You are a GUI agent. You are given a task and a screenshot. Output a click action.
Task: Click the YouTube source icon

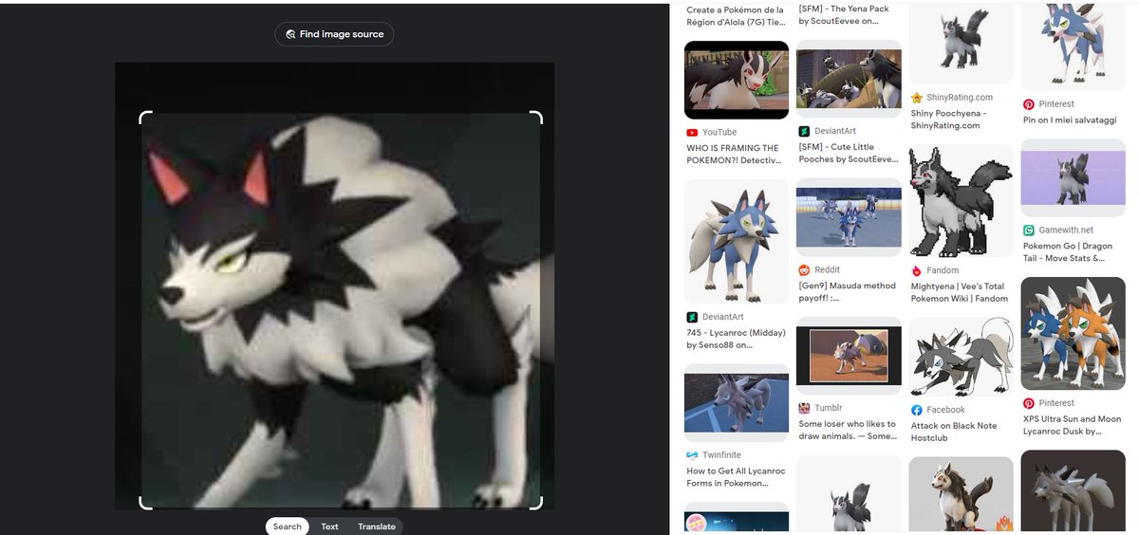[692, 133]
